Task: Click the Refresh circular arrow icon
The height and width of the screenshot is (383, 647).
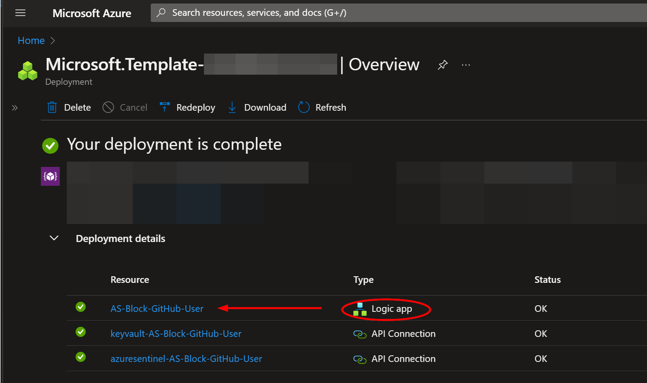Action: pos(304,107)
